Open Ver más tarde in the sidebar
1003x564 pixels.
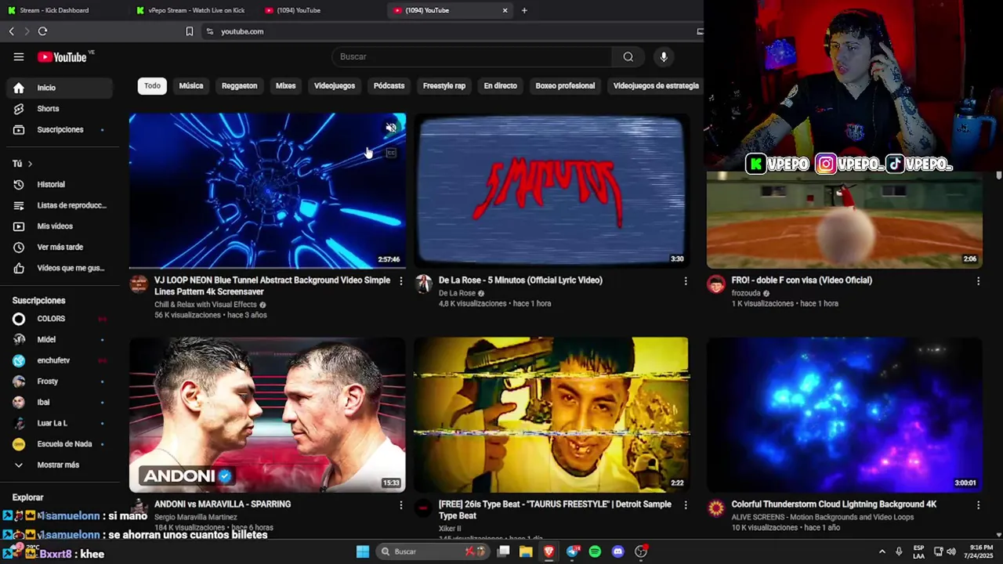[x=59, y=247]
